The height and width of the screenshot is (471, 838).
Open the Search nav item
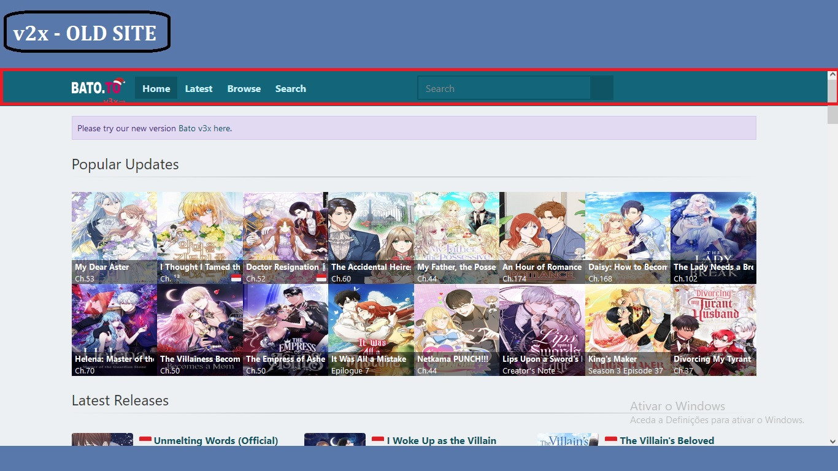[x=291, y=88]
